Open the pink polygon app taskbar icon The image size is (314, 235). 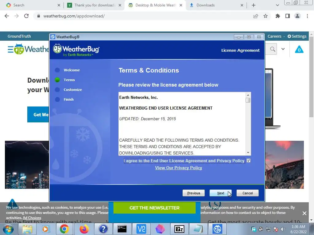(160, 229)
